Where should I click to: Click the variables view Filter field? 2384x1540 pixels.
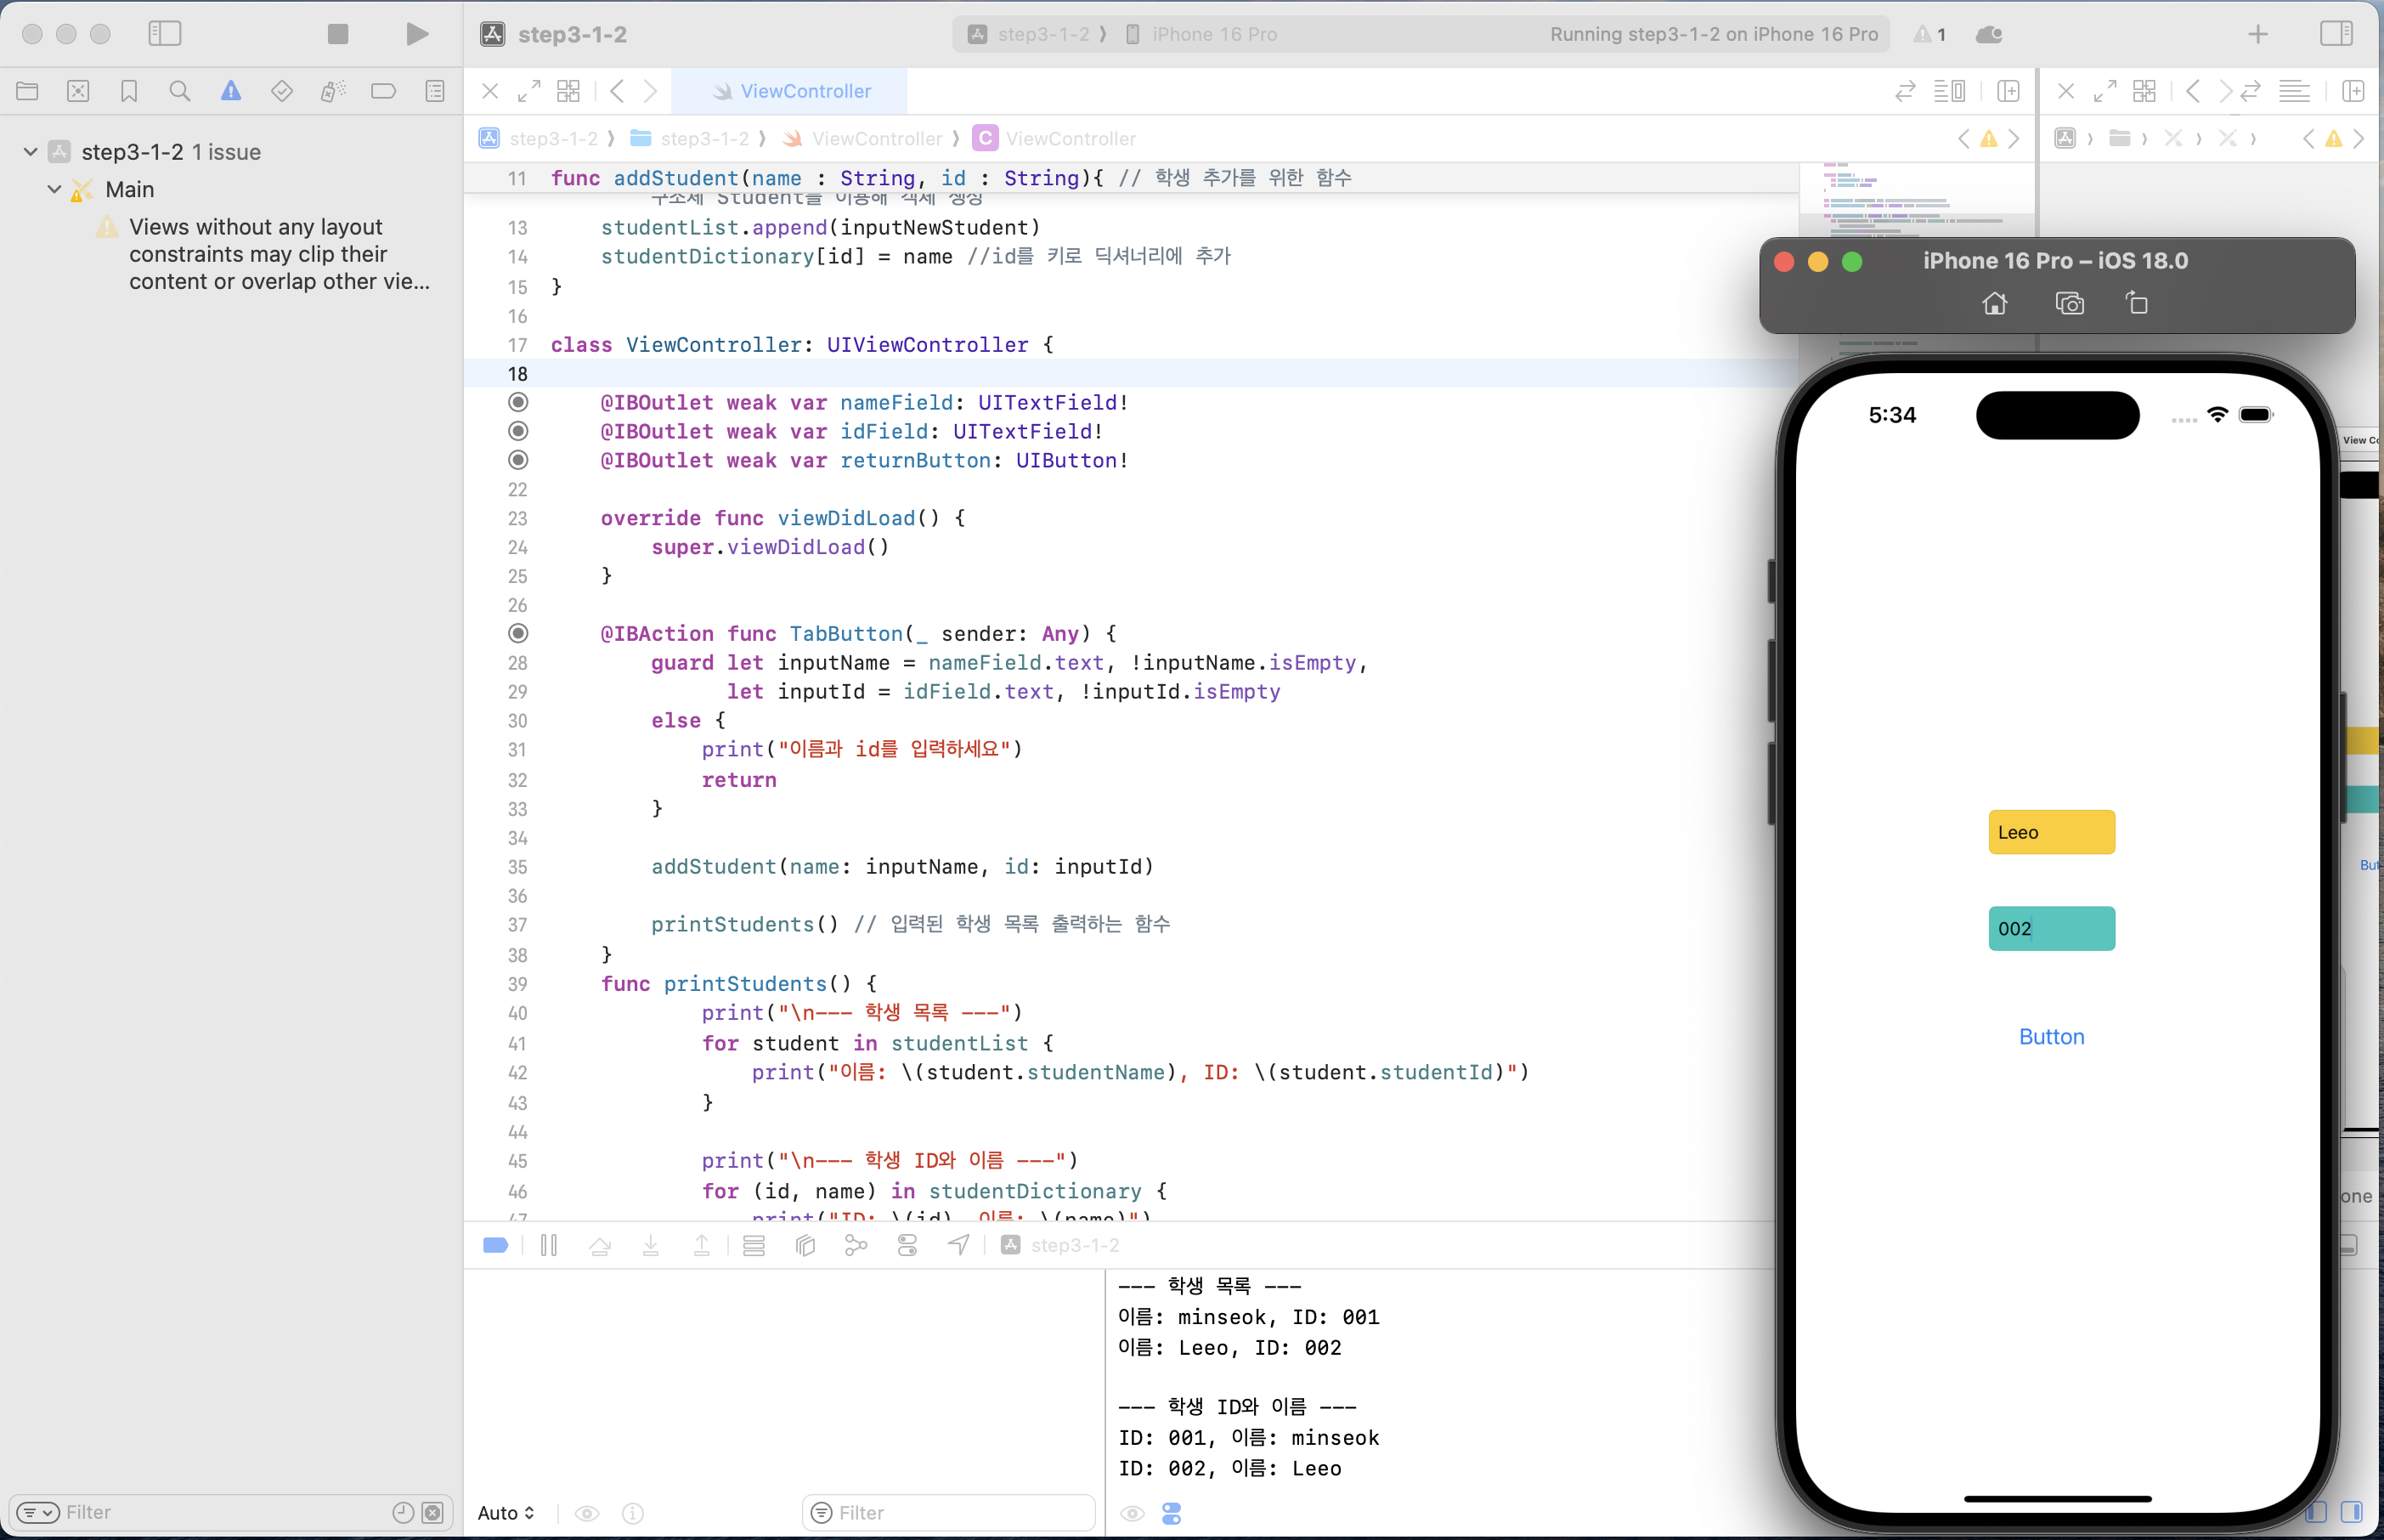pyautogui.click(x=949, y=1513)
